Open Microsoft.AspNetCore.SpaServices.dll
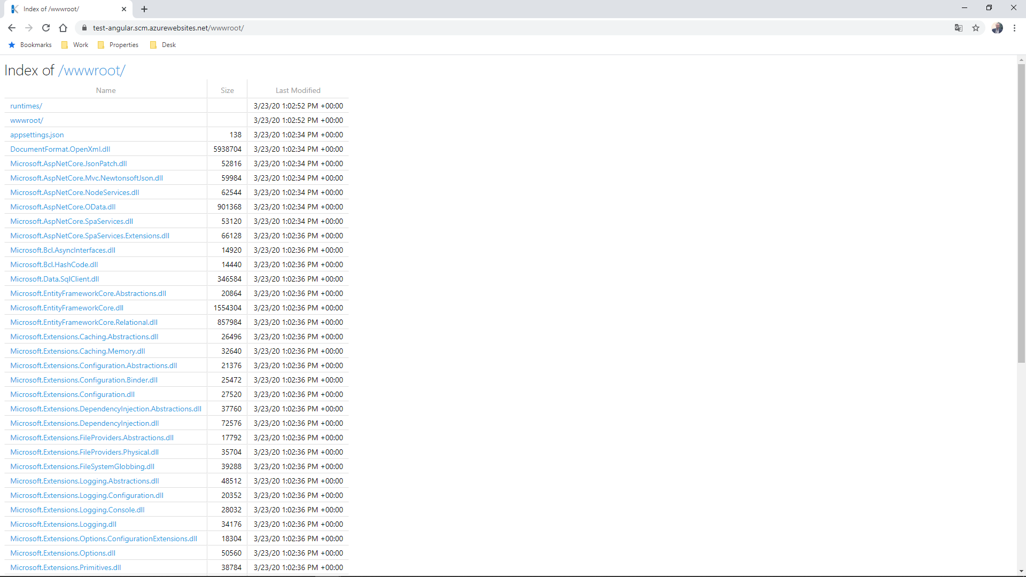 (72, 221)
